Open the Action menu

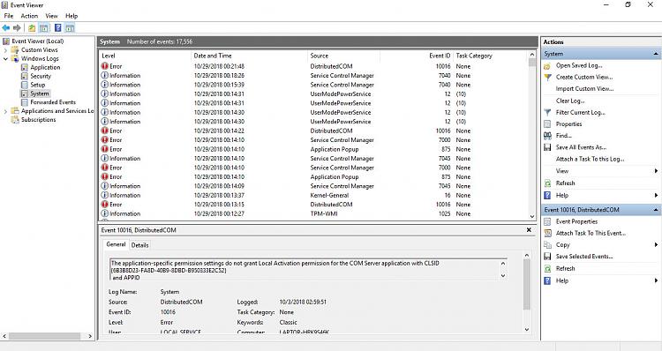tap(29, 16)
